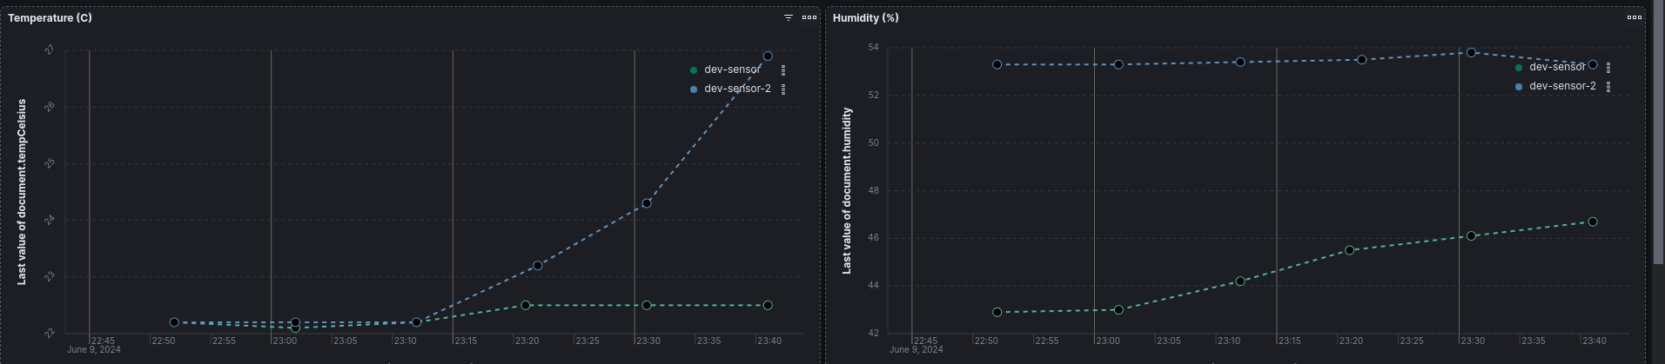Select dev-sensor temperature point near 23:20

[x=526, y=306]
